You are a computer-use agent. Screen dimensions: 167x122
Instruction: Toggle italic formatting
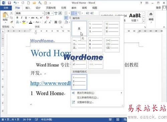(x=22, y=18)
